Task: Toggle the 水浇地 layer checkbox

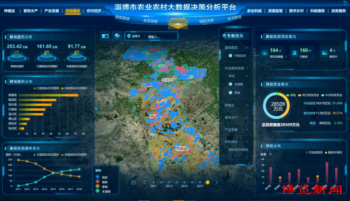Action: tap(230, 84)
